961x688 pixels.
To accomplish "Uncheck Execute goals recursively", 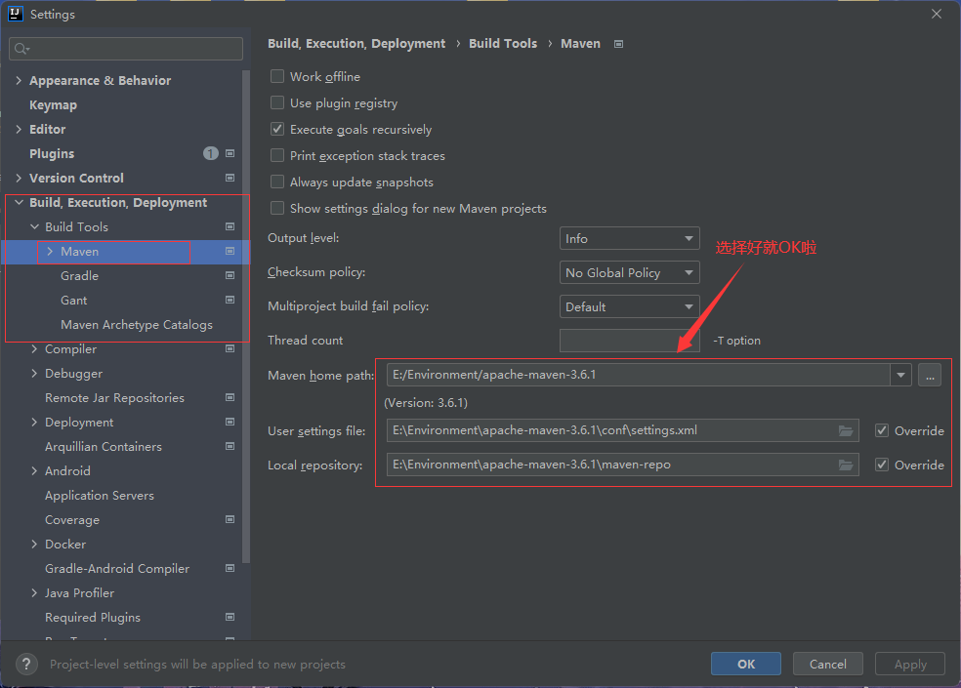I will click(x=277, y=129).
